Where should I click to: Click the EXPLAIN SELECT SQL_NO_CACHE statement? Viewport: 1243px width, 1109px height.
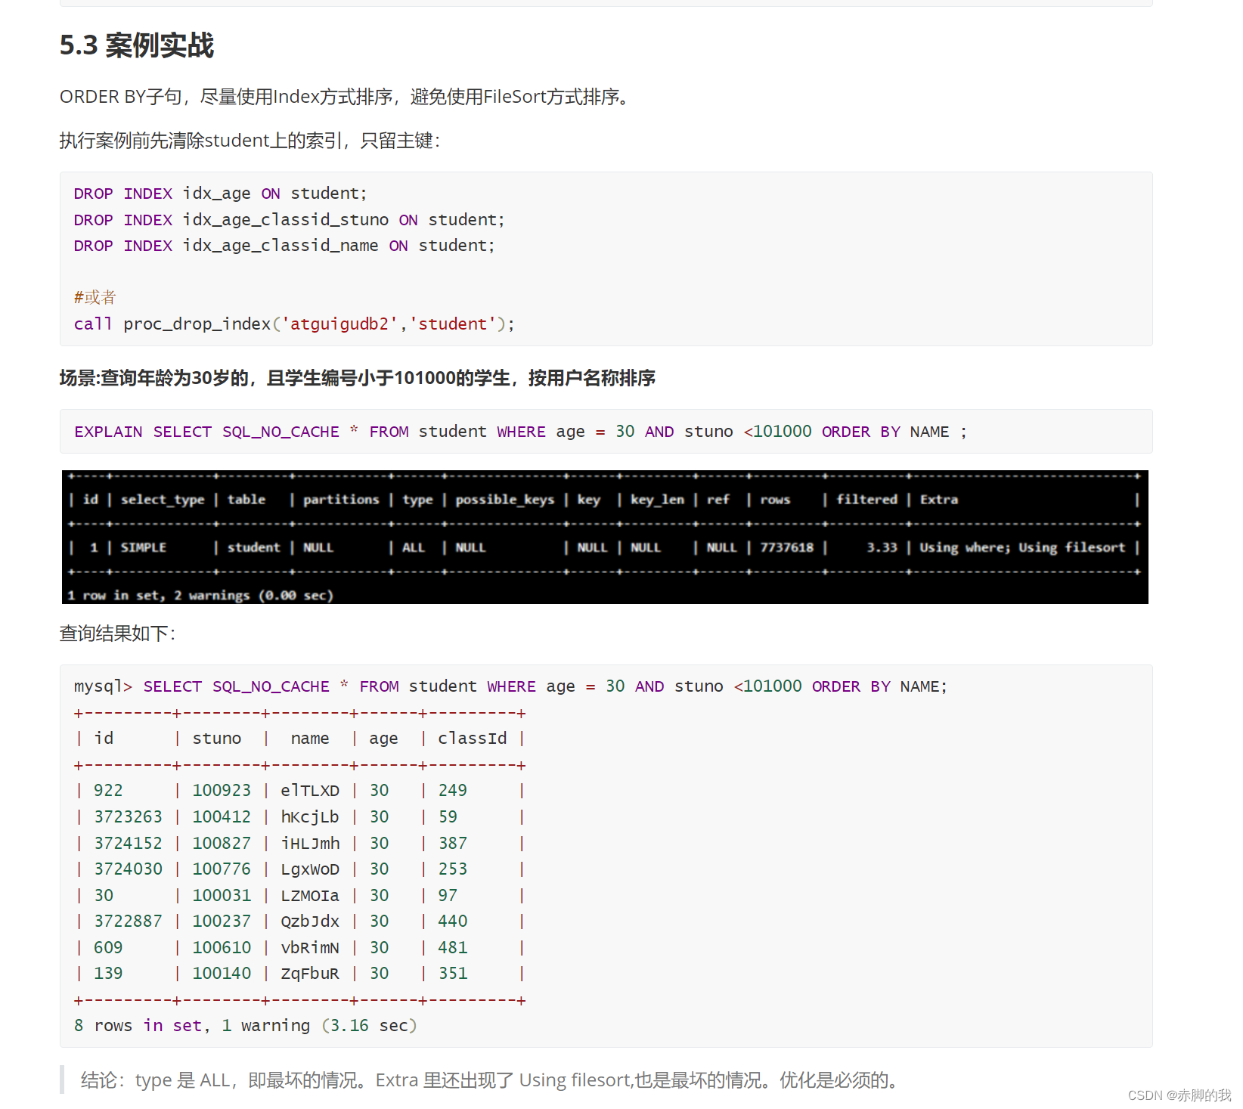click(520, 432)
